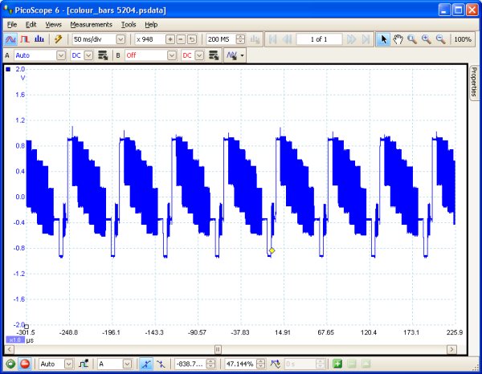Stop capture with red button
Image resolution: width=482 pixels, height=374 pixels.
[x=25, y=364]
